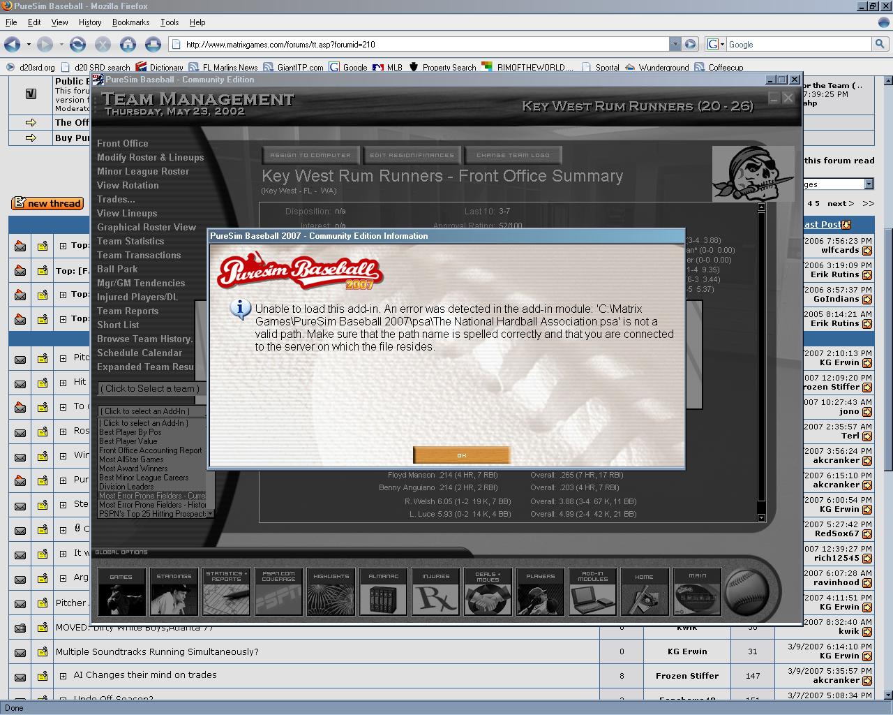Expand the forum thread row starting with 'Hit'
Screen dimensions: 893x715
pos(63,383)
